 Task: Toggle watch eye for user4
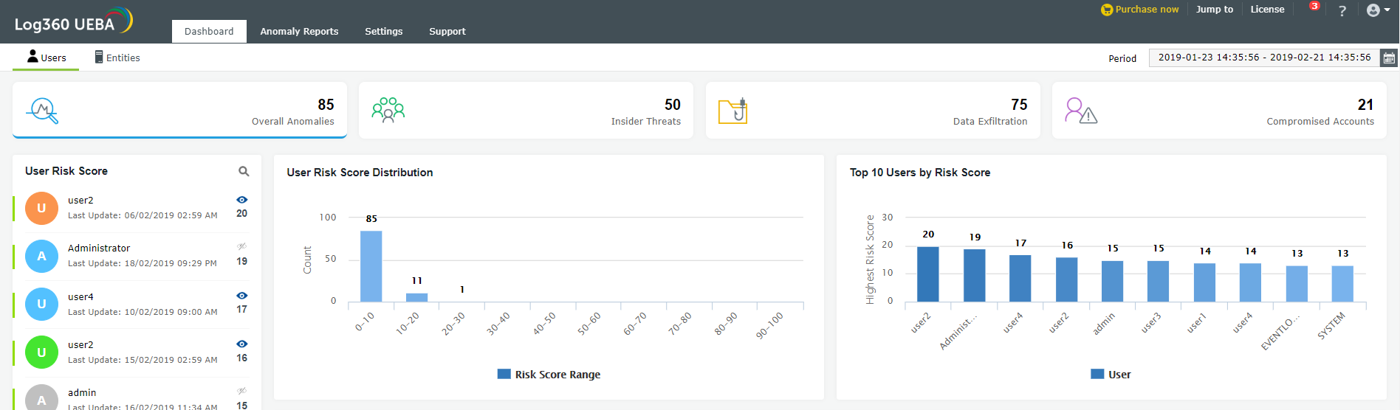(x=241, y=296)
